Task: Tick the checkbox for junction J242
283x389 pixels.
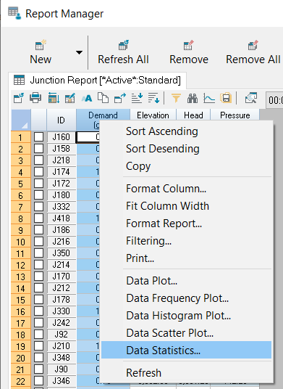Action: click(x=38, y=323)
